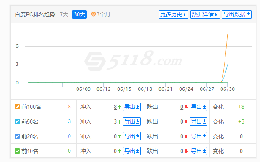This screenshot has width=260, height=162.
Task: Click the 06/21 date on chart axis
Action: (x=165, y=89)
